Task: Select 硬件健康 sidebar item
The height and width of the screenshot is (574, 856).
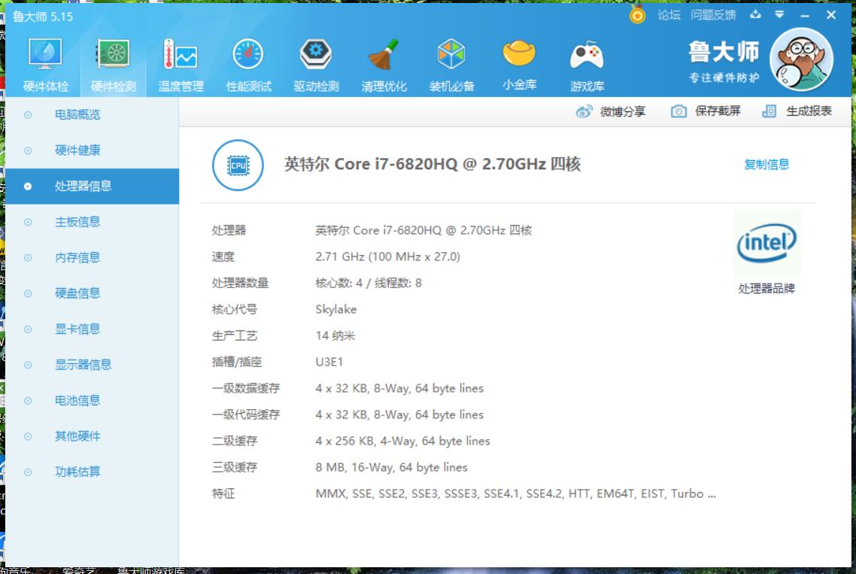Action: 77,150
